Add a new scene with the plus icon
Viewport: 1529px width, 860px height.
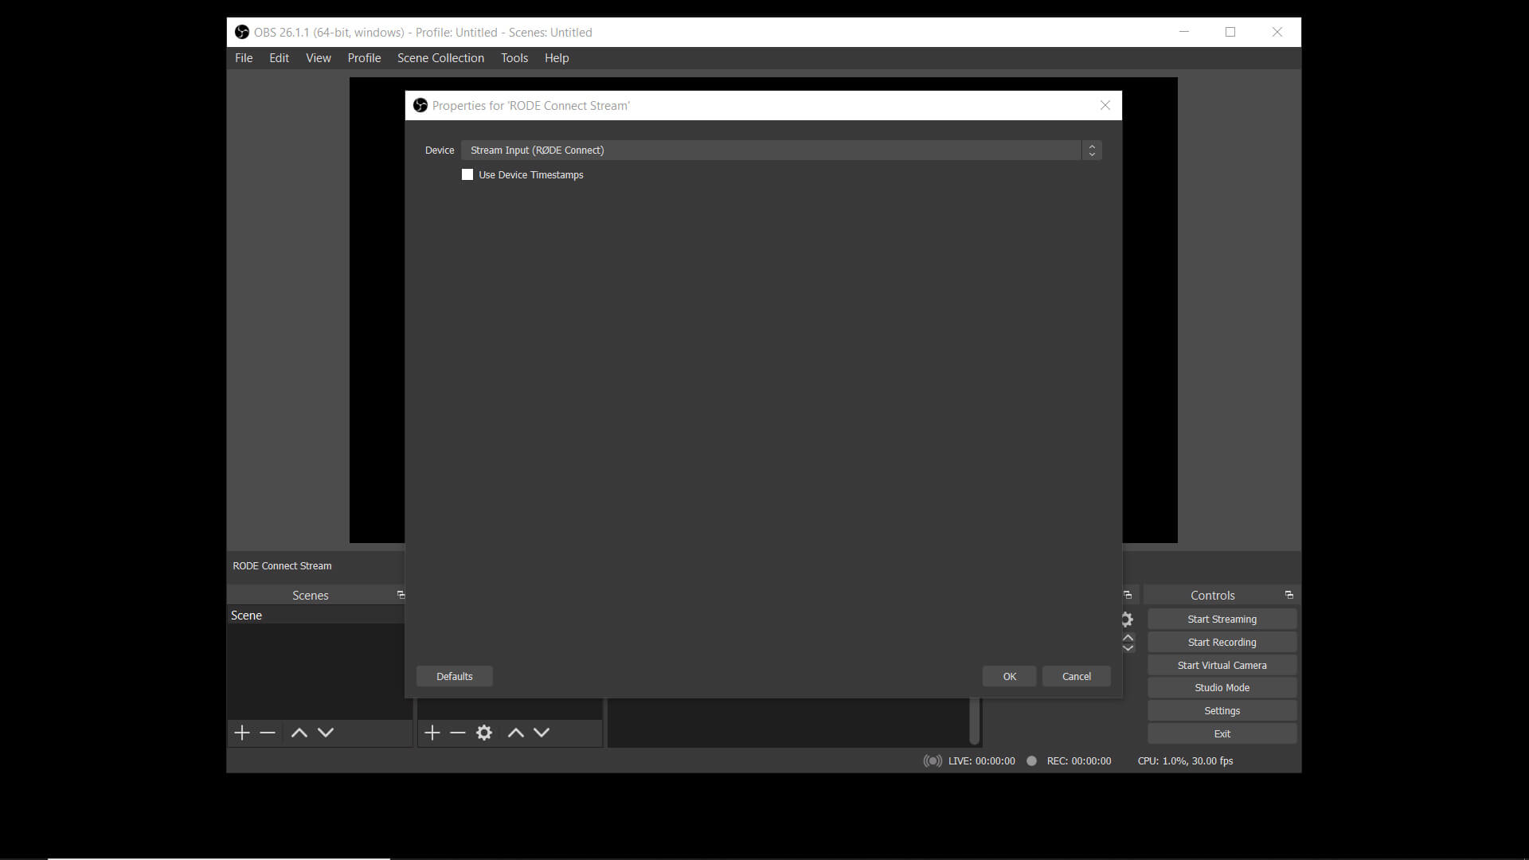pos(241,733)
